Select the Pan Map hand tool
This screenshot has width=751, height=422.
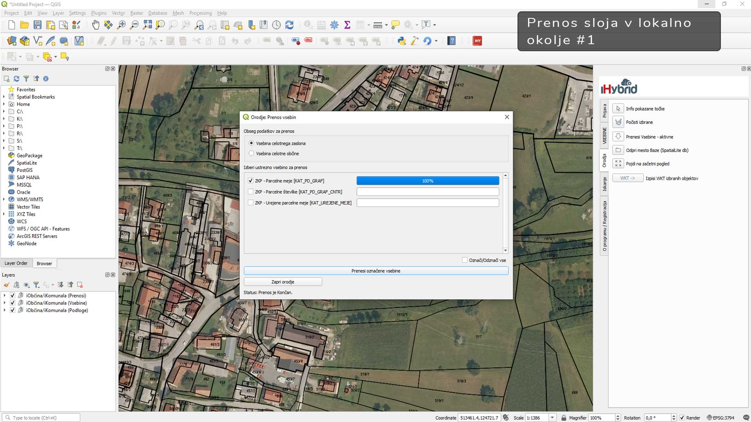(x=95, y=25)
